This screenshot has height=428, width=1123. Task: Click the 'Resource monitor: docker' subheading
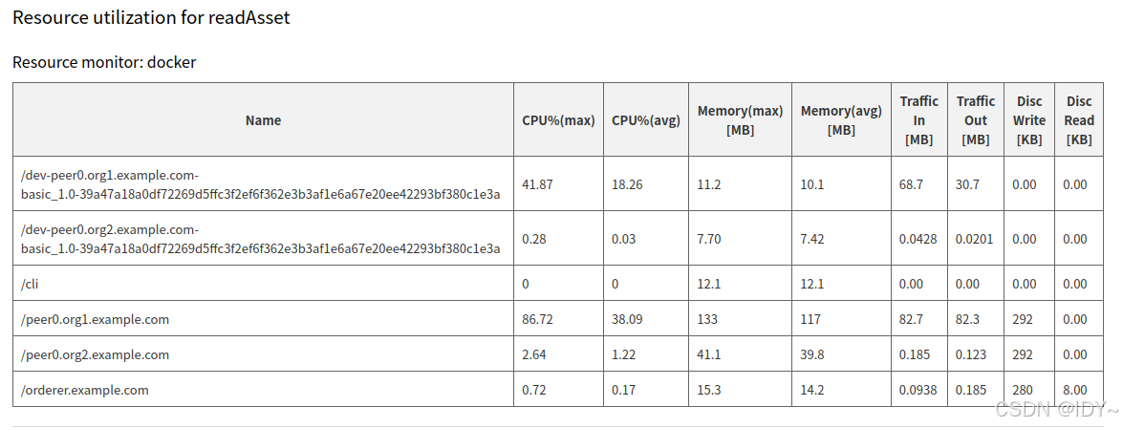(104, 62)
